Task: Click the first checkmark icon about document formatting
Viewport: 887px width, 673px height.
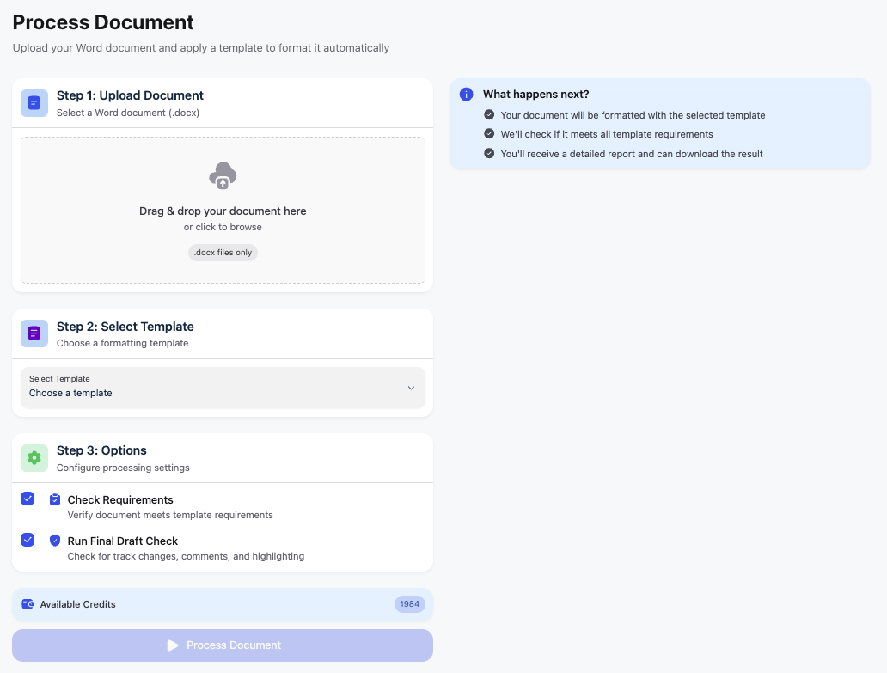Action: pos(489,114)
